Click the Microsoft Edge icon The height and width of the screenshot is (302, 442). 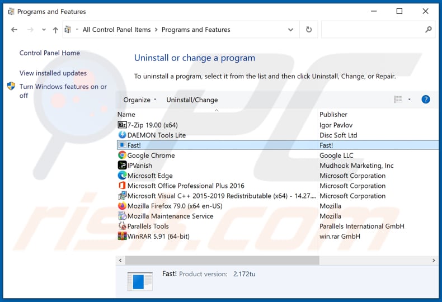click(123, 176)
